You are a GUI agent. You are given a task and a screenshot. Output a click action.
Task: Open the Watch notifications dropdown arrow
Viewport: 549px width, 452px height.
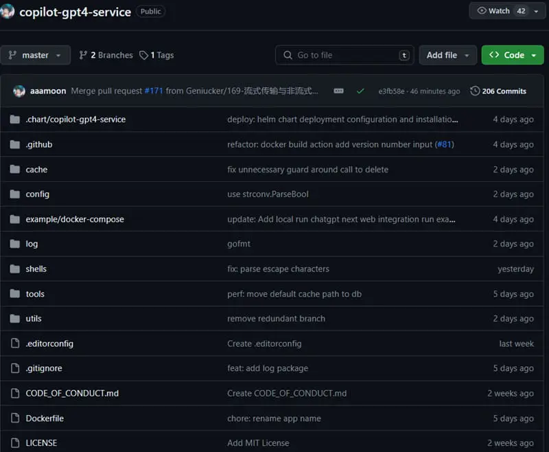coord(535,11)
